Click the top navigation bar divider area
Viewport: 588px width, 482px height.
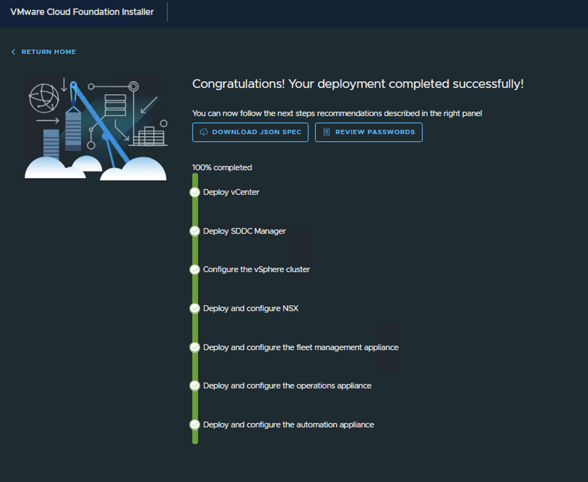click(167, 12)
